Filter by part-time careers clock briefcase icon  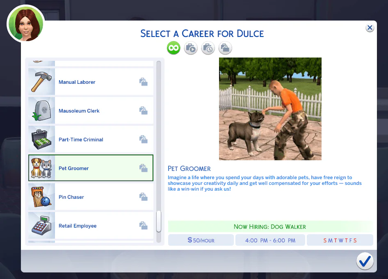coord(208,48)
